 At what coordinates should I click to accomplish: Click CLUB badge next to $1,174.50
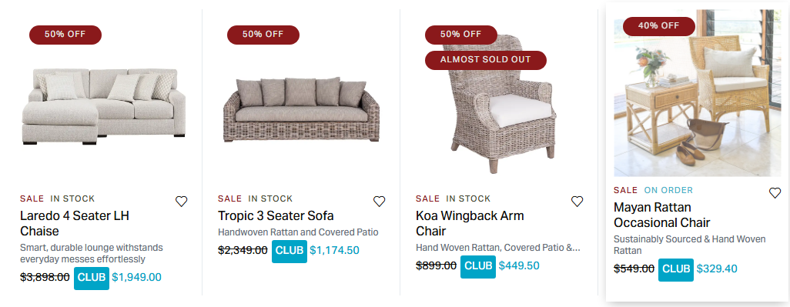tap(290, 251)
